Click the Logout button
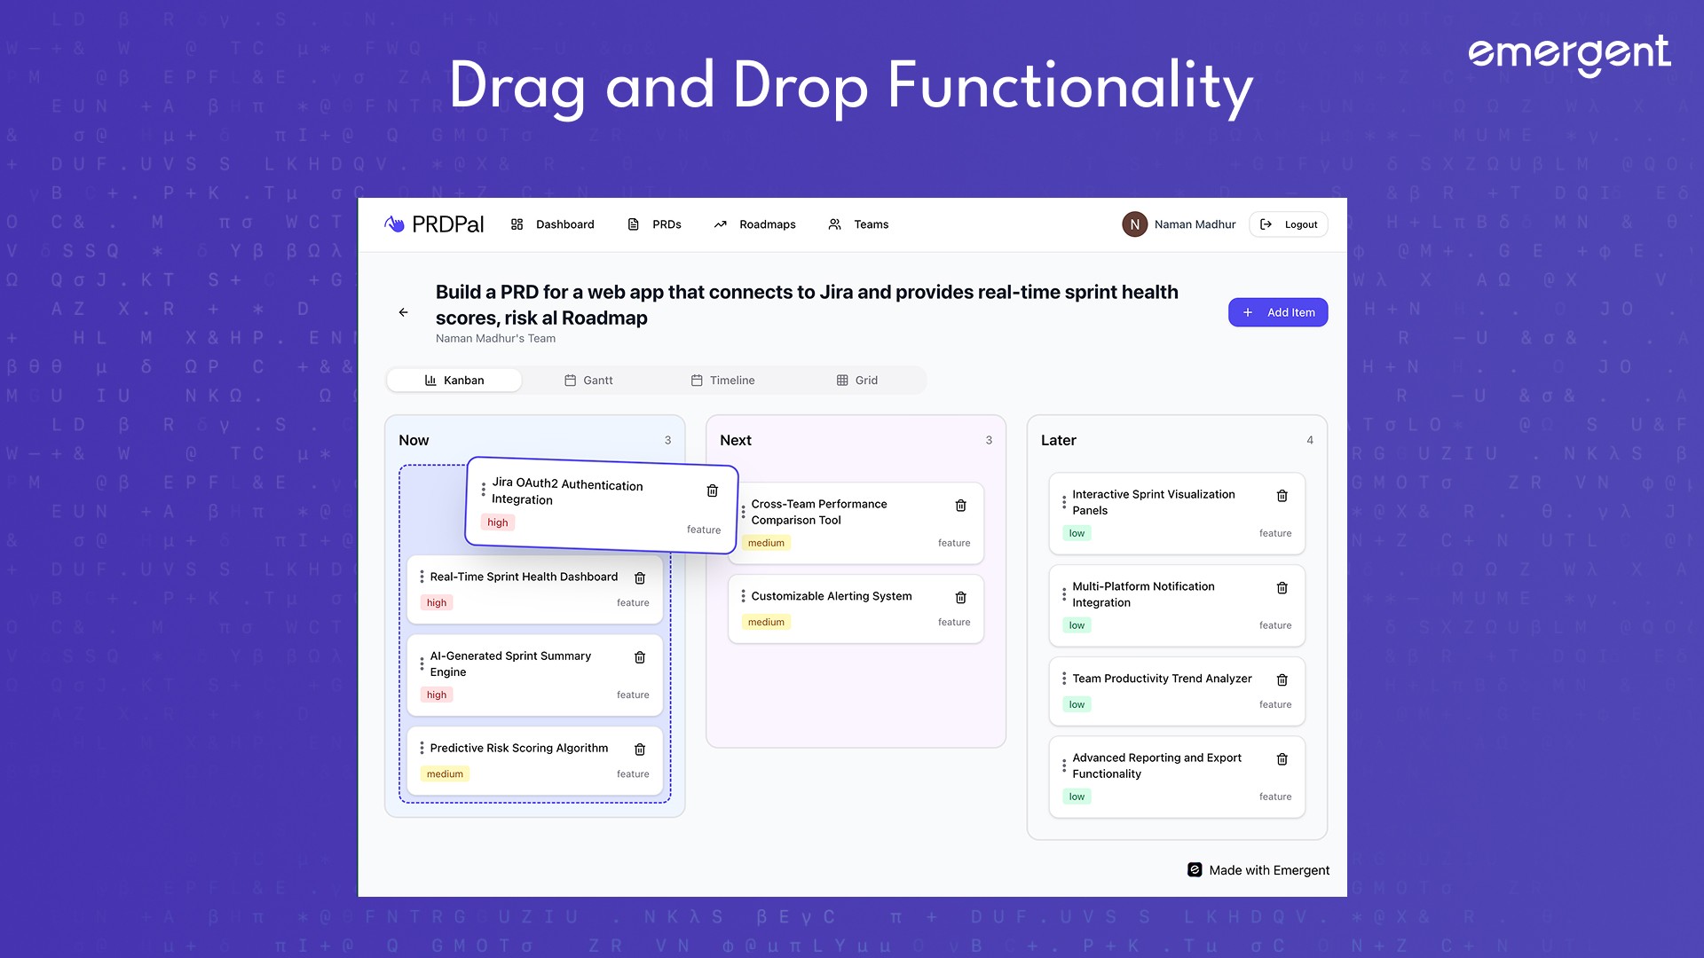The width and height of the screenshot is (1704, 958). point(1288,224)
